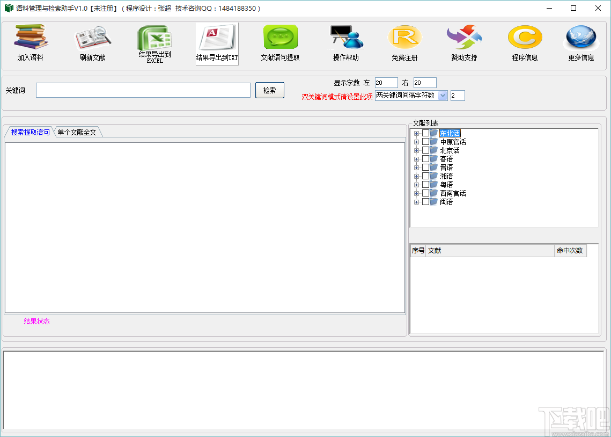Click the keyword interval value field
Screen dimensions: 611x437
[x=458, y=96]
